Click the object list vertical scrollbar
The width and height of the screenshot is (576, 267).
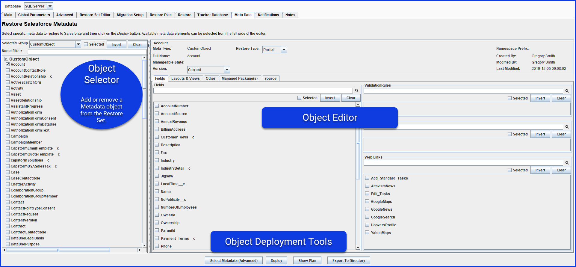click(x=144, y=89)
